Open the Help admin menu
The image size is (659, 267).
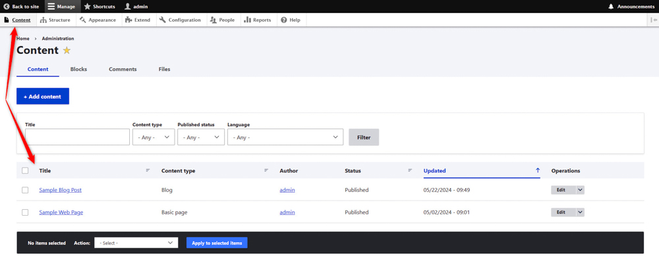tap(291, 20)
